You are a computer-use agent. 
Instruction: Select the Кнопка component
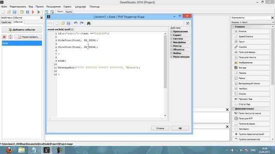[251, 31]
